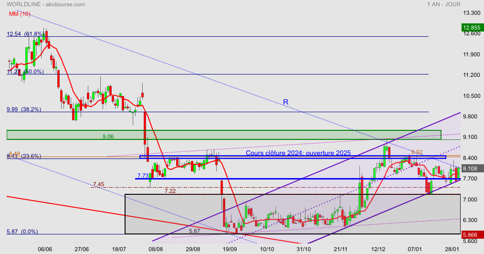484x254 pixels.
Task: Click the 27/06 date on time axis
Action: (82, 249)
